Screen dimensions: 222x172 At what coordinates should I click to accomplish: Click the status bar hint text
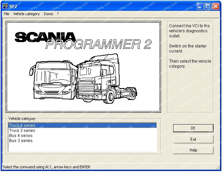click(46, 167)
